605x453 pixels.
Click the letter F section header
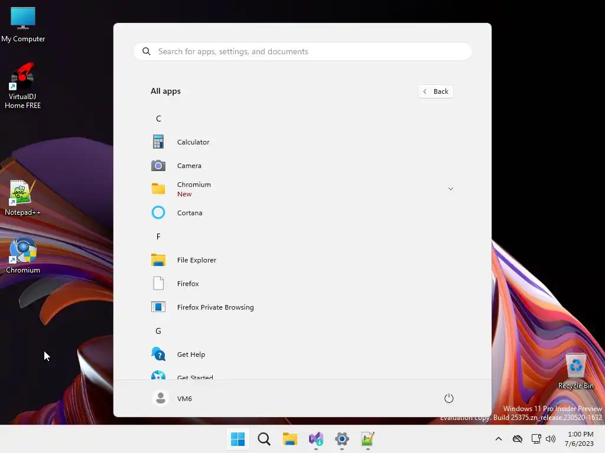158,237
